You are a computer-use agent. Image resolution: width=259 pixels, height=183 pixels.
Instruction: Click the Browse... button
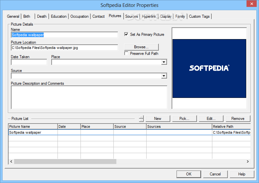pyautogui.click(x=141, y=47)
